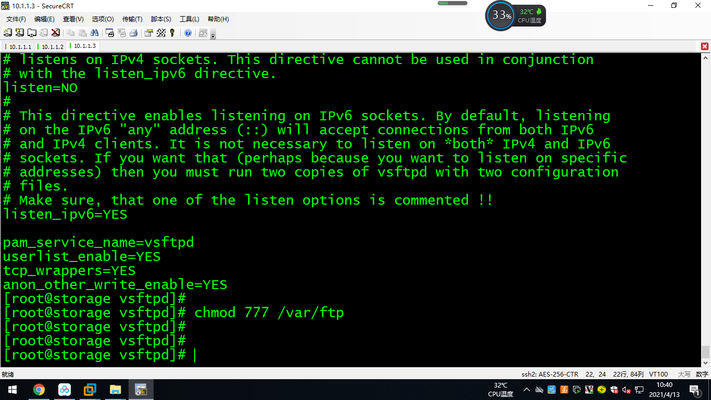The image size is (711, 400).
Task: Open the 10:40 clock and calendar
Action: 665,390
